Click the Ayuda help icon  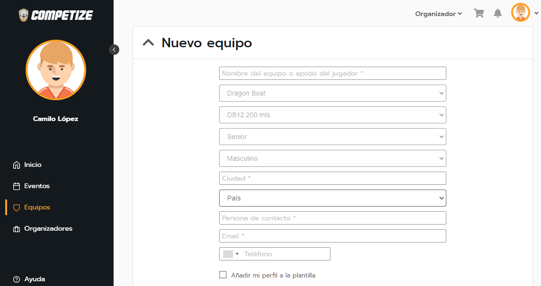click(17, 279)
